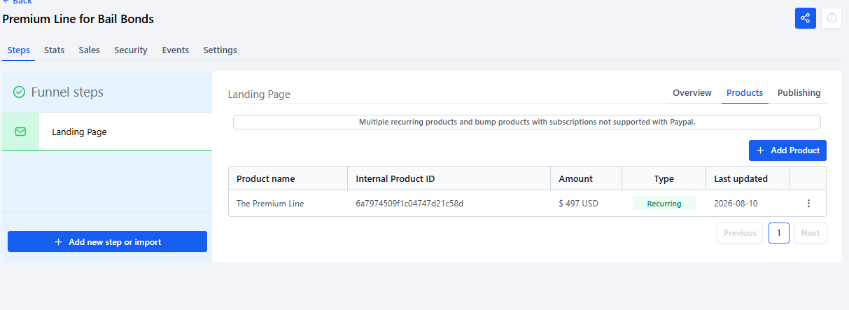Click The Premium Line product name

[x=270, y=204]
